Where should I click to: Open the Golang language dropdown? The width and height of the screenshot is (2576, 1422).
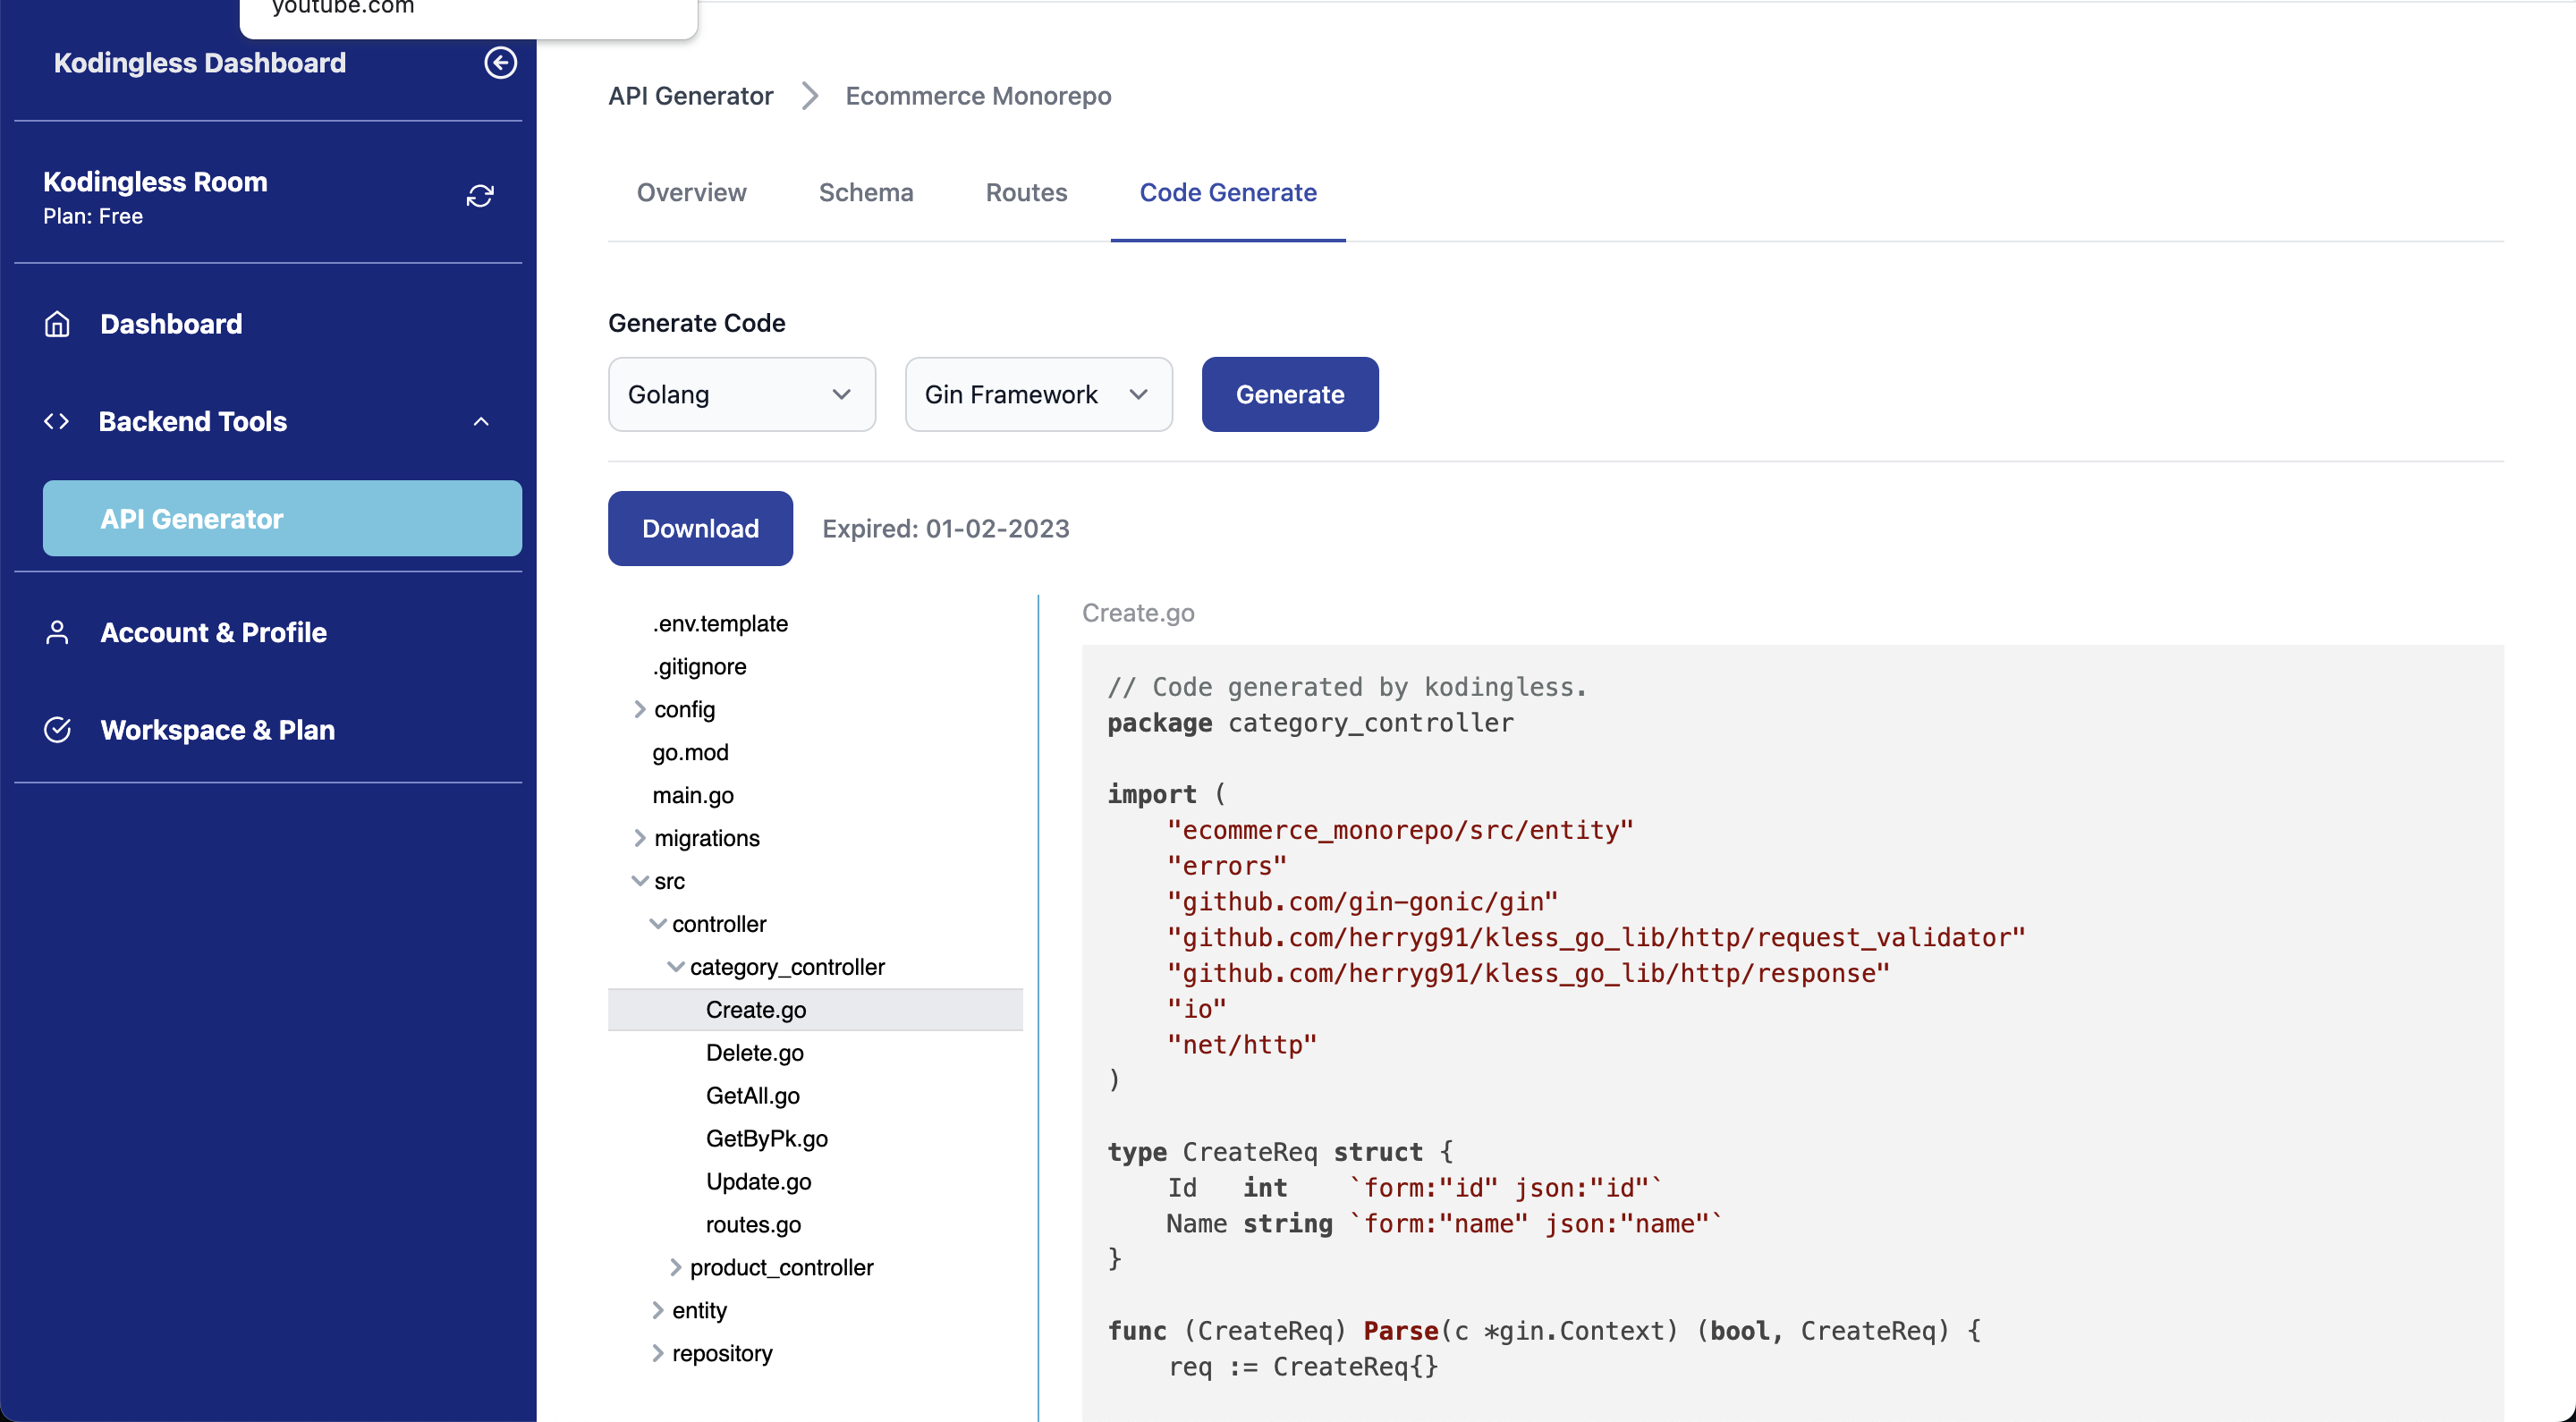tap(742, 394)
